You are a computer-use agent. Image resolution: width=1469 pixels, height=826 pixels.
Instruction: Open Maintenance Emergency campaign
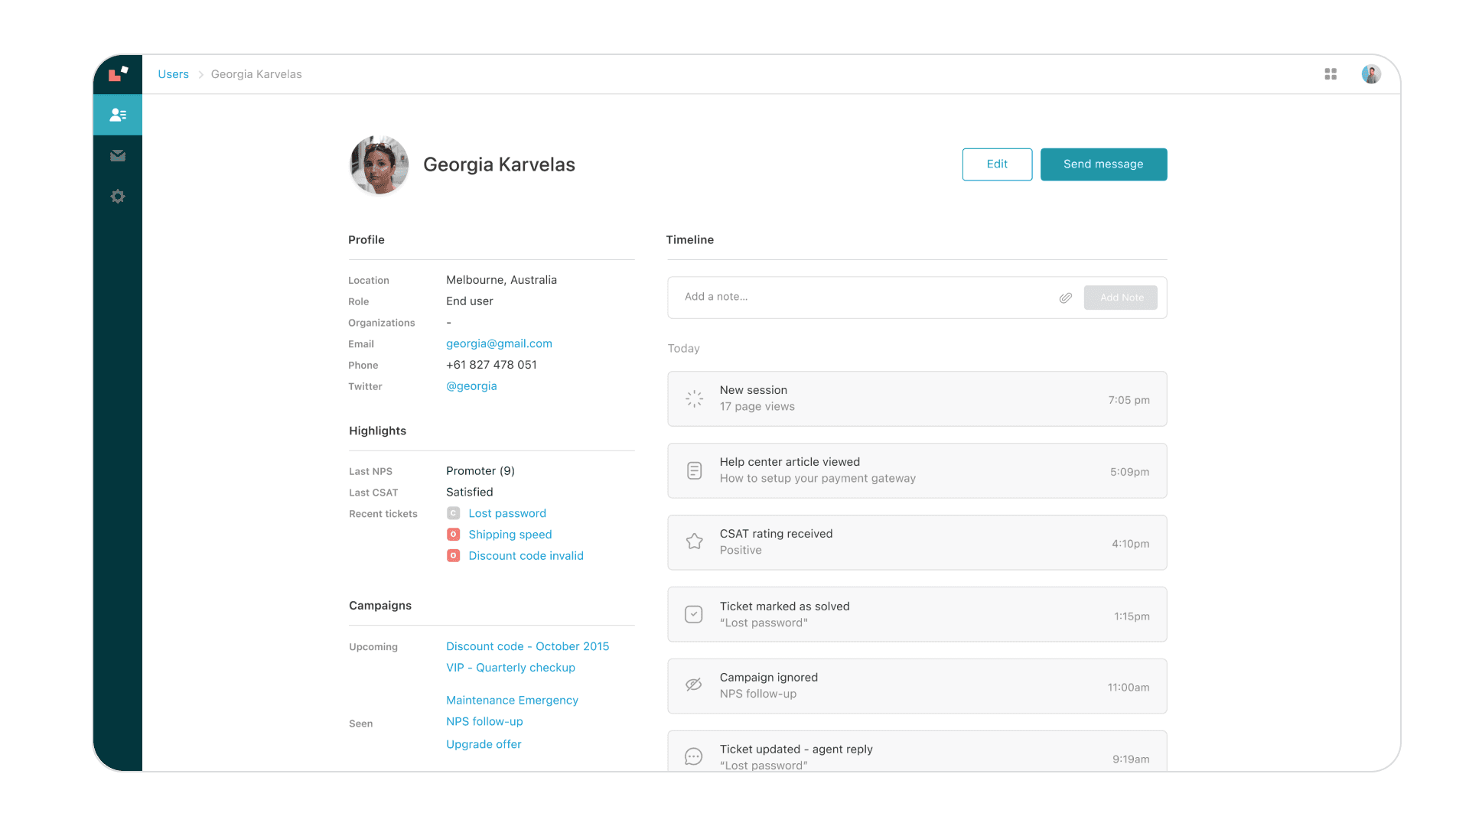[x=512, y=701]
